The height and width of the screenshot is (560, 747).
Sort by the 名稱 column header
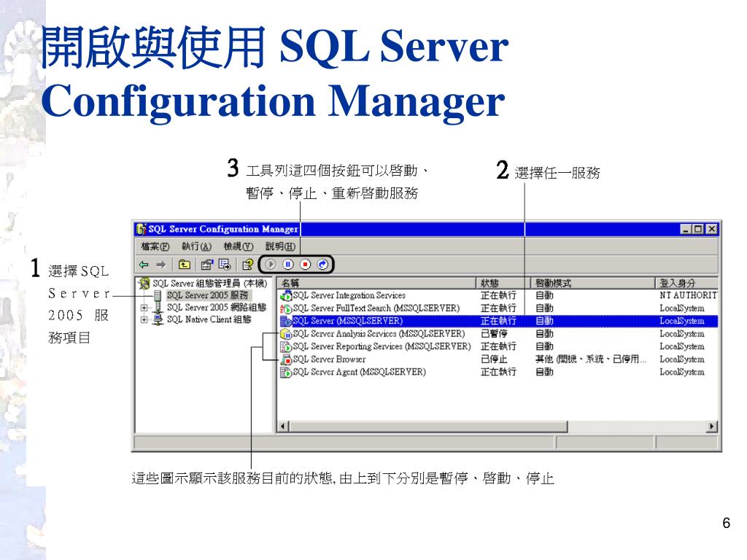[376, 283]
